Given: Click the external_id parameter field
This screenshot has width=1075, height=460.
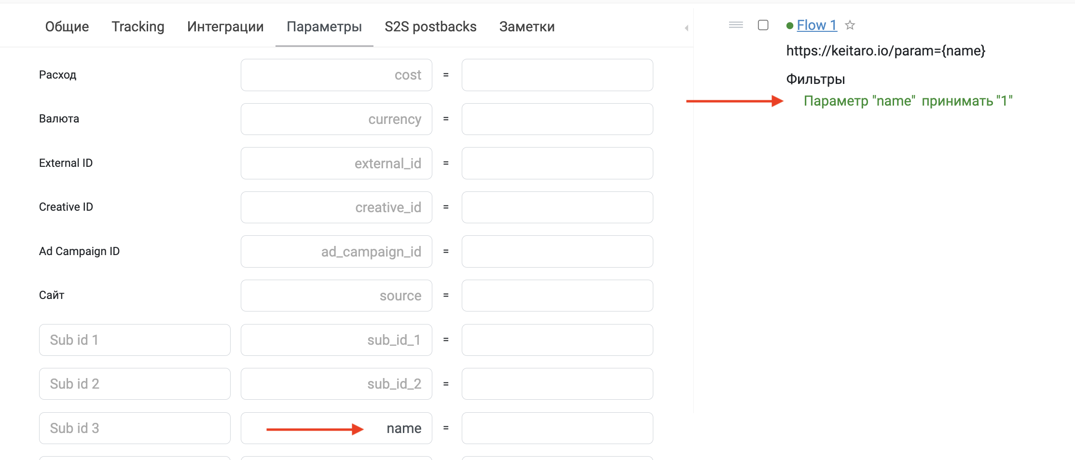Looking at the screenshot, I should click(336, 163).
